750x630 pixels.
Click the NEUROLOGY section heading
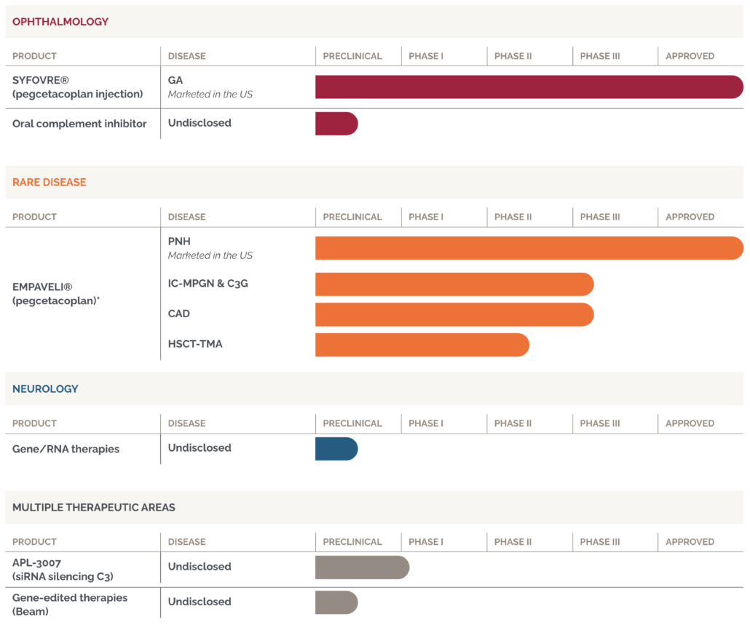click(45, 388)
